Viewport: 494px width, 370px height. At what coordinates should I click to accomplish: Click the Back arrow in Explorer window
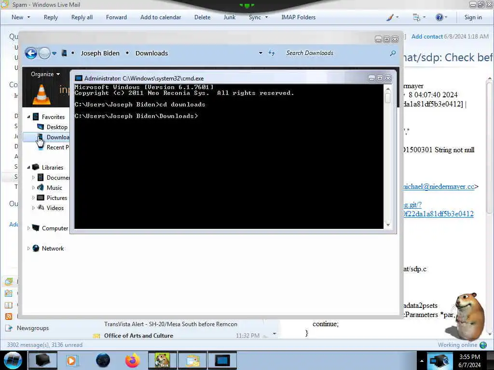pyautogui.click(x=31, y=53)
